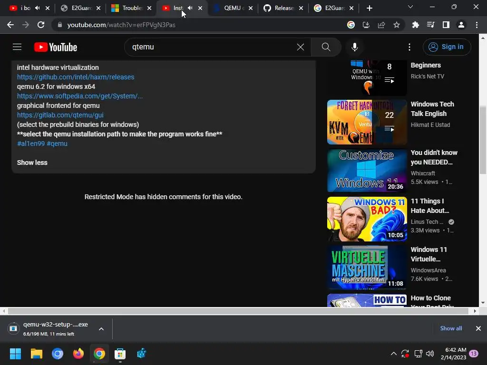Open Virtuelle Maschine video thumbnail
Image resolution: width=487 pixels, height=365 pixels.
point(367,268)
